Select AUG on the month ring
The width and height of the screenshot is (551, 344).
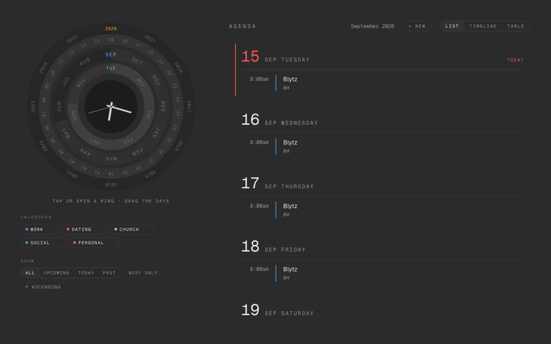[85, 61]
